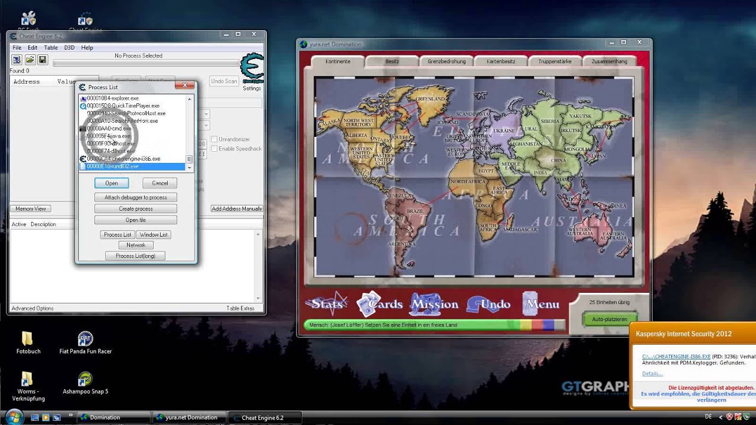Switch to the Grenzbedrohung tab
Image resolution: width=756 pixels, height=425 pixels.
point(447,61)
